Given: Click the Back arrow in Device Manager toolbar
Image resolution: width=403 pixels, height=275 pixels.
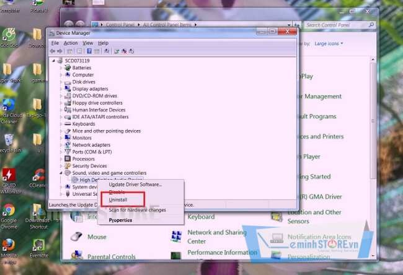Looking at the screenshot, I should 53,51.
